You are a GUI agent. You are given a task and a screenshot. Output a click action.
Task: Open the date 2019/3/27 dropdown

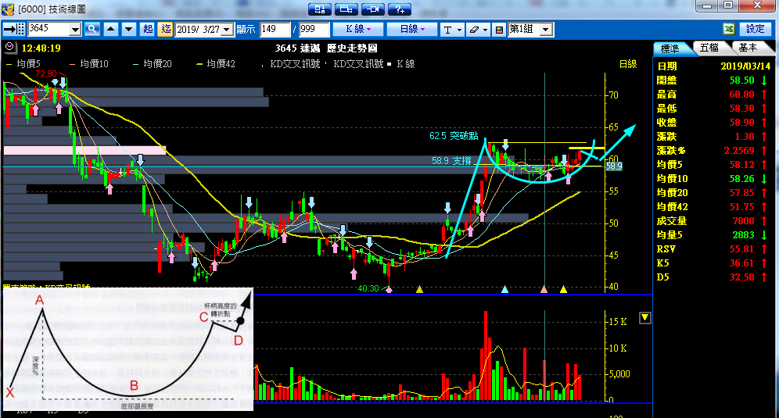pyautogui.click(x=227, y=30)
